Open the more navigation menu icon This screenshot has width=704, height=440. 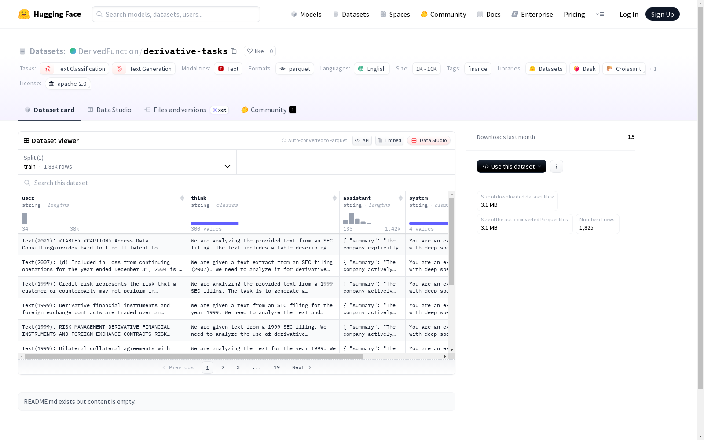coord(600,14)
